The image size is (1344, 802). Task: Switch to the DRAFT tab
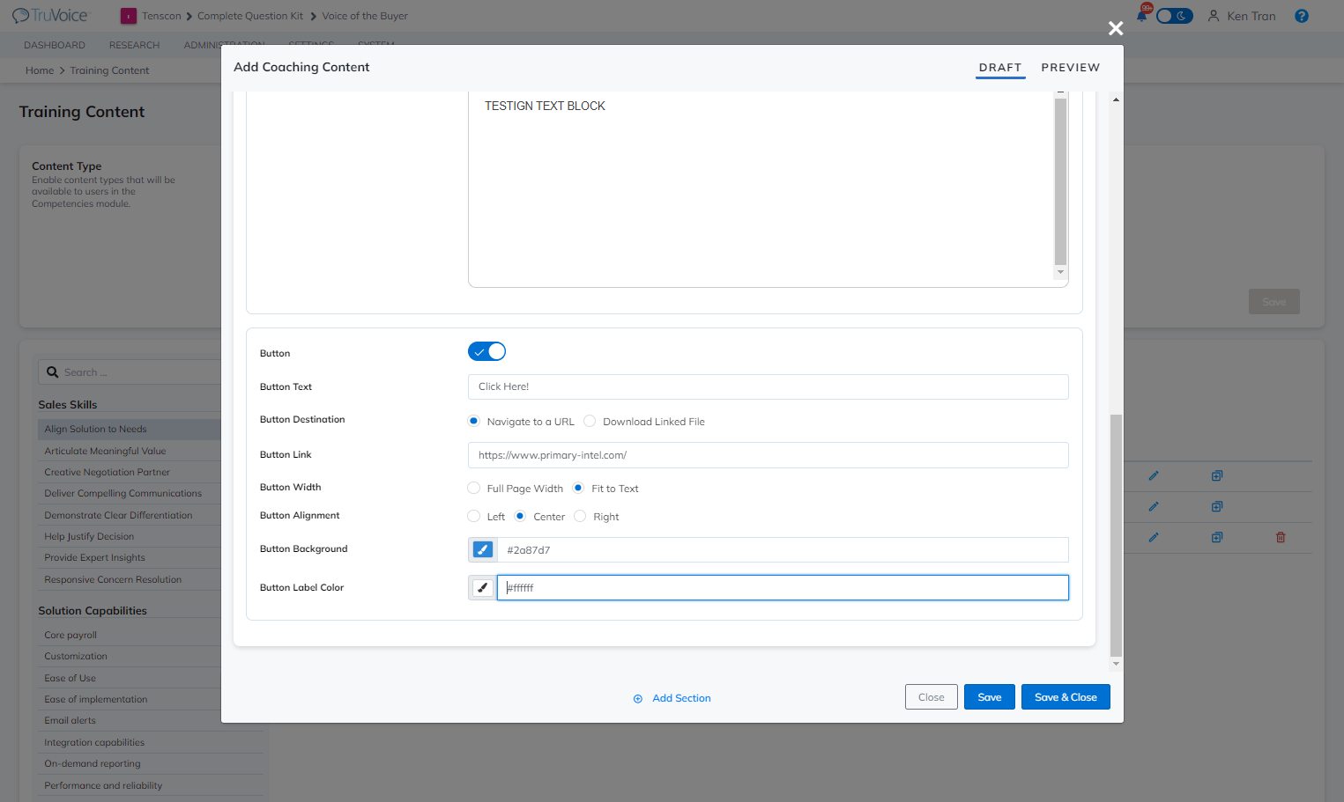pyautogui.click(x=1000, y=68)
